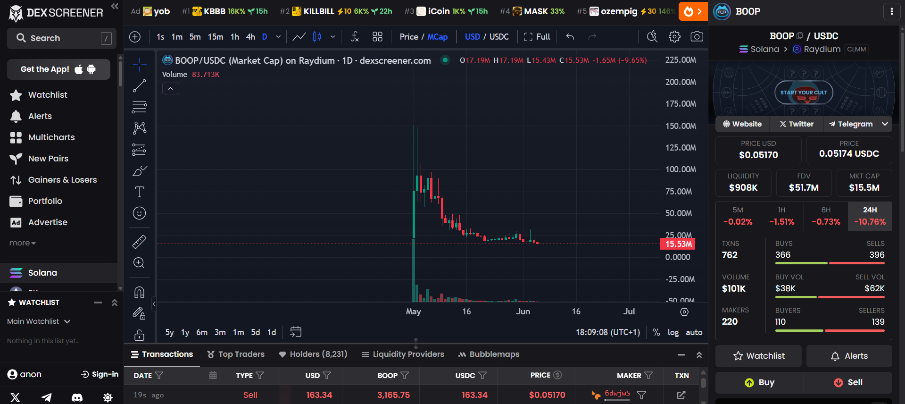Open the Liquidity Providers tab

(403, 354)
